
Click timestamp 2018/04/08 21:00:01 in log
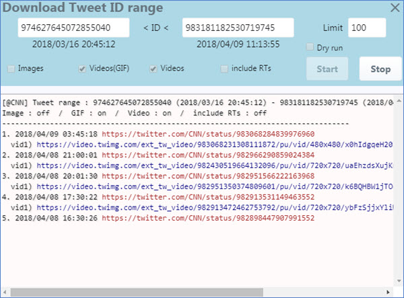point(57,155)
